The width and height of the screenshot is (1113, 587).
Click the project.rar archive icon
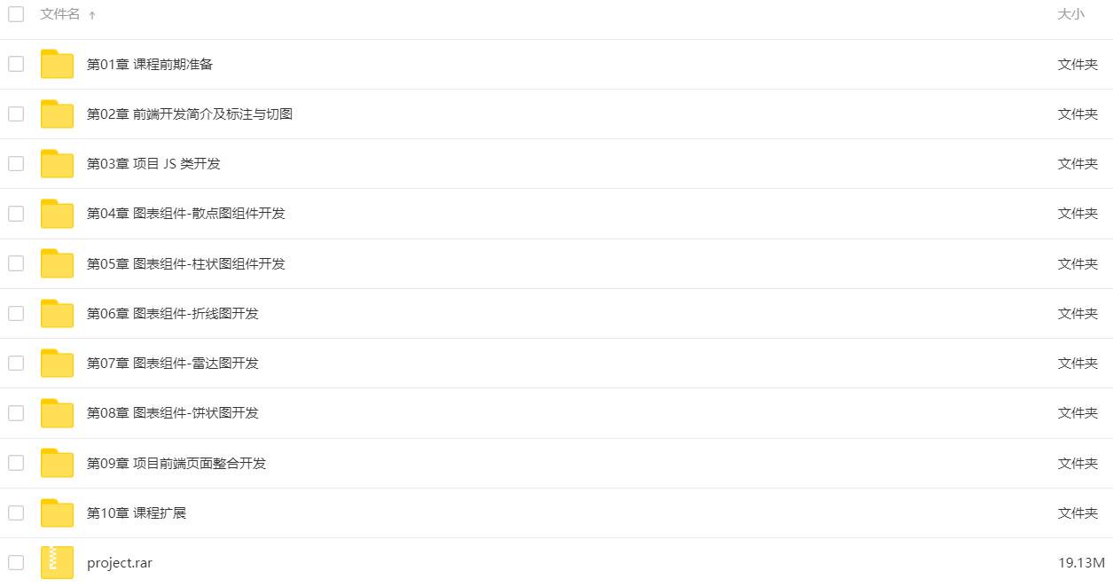point(57,563)
